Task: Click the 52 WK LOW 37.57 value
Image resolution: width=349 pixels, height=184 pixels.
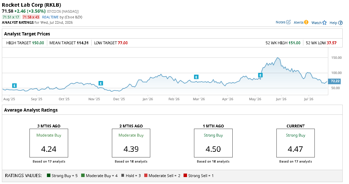Action: 332,43
